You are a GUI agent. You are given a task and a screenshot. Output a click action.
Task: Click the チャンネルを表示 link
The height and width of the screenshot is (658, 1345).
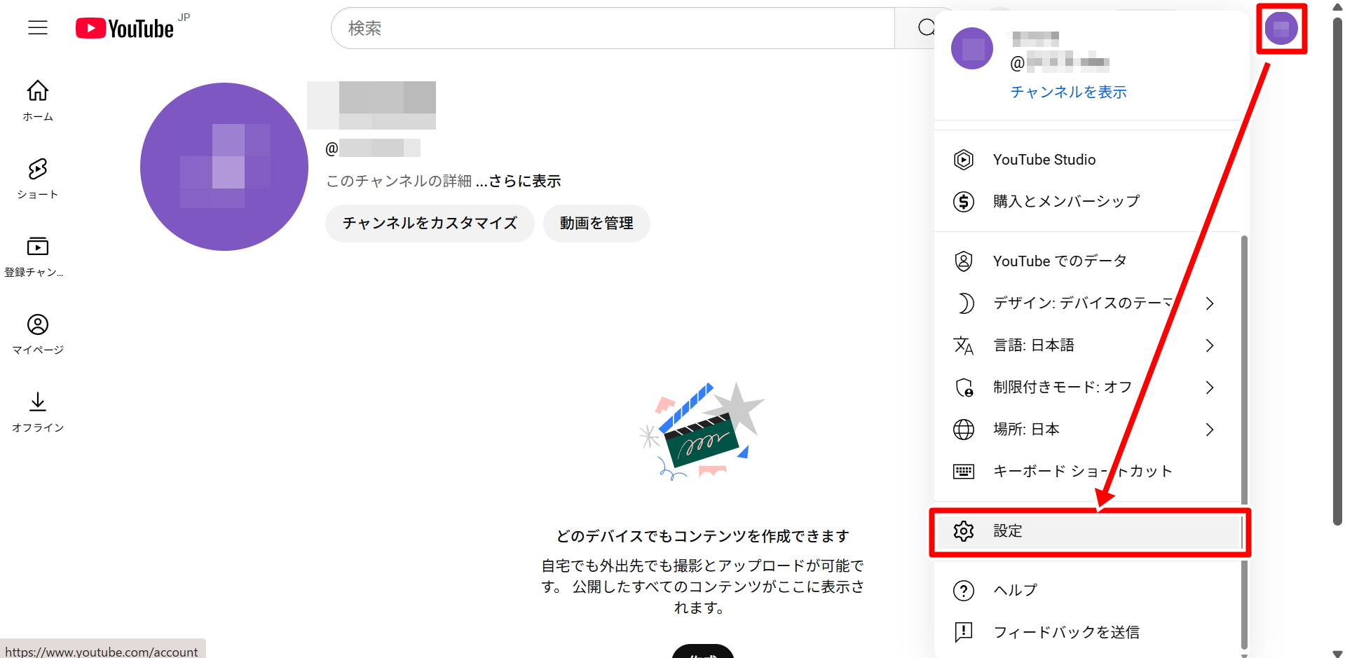[x=1068, y=92]
